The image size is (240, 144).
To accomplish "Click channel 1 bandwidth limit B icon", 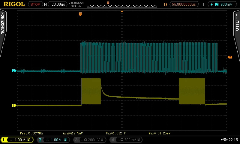I will 29,140.
